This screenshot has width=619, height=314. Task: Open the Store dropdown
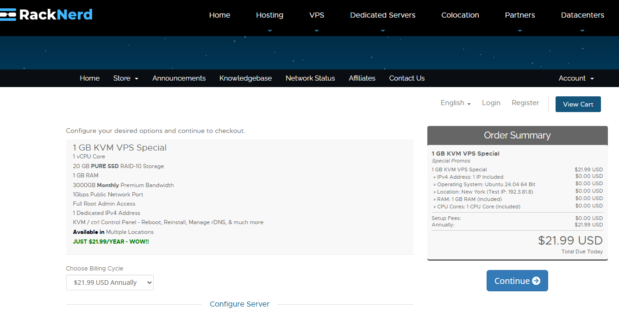125,78
